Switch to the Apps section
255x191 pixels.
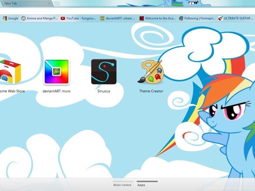tap(141, 185)
